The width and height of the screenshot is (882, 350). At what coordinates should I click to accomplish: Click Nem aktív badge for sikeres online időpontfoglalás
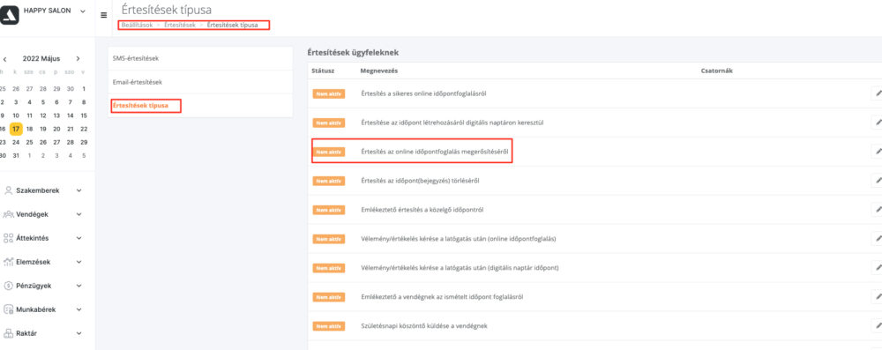[x=328, y=93]
